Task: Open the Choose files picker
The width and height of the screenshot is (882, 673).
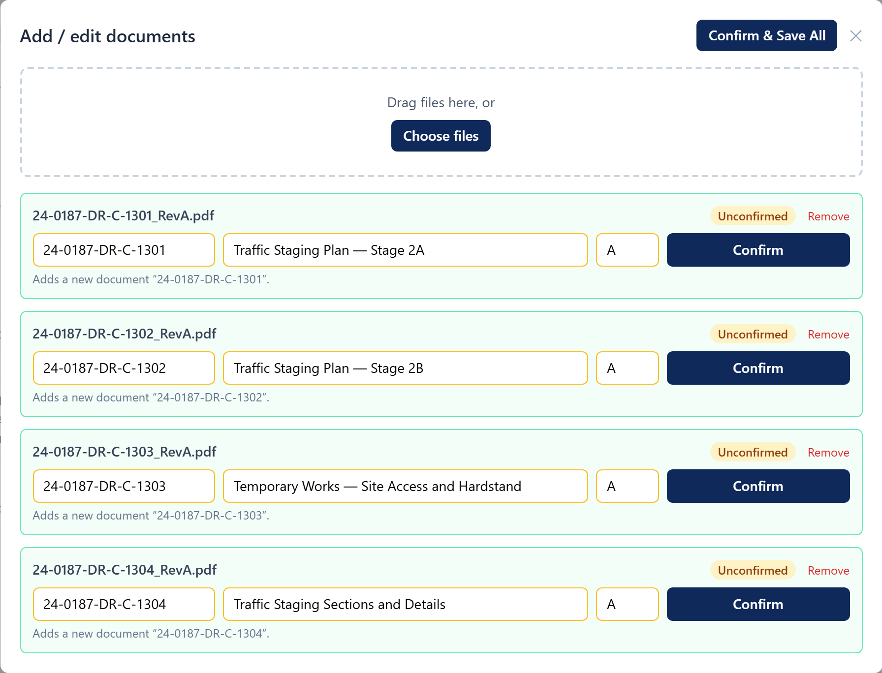Action: pos(441,136)
